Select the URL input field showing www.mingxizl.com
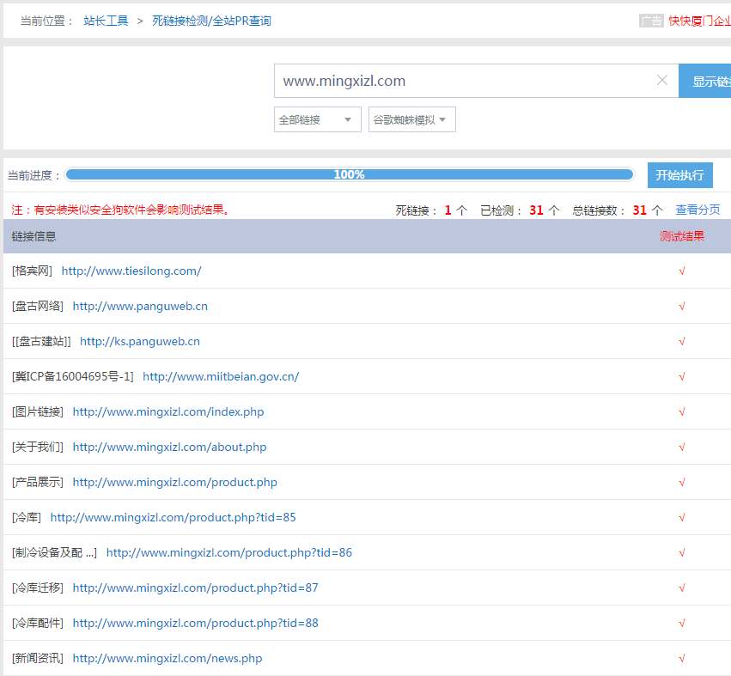This screenshot has width=731, height=676. (x=464, y=79)
